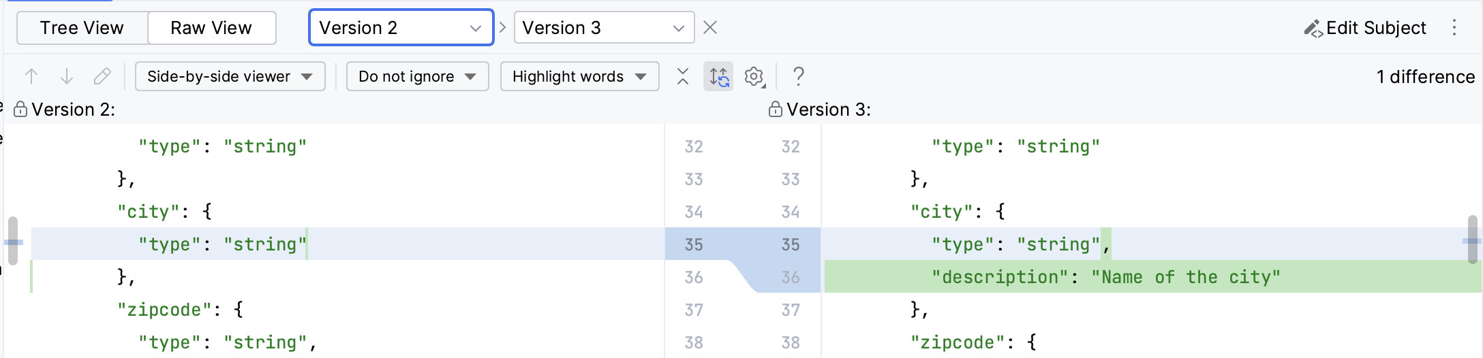Open the Highlight words dropdown

[x=579, y=76]
